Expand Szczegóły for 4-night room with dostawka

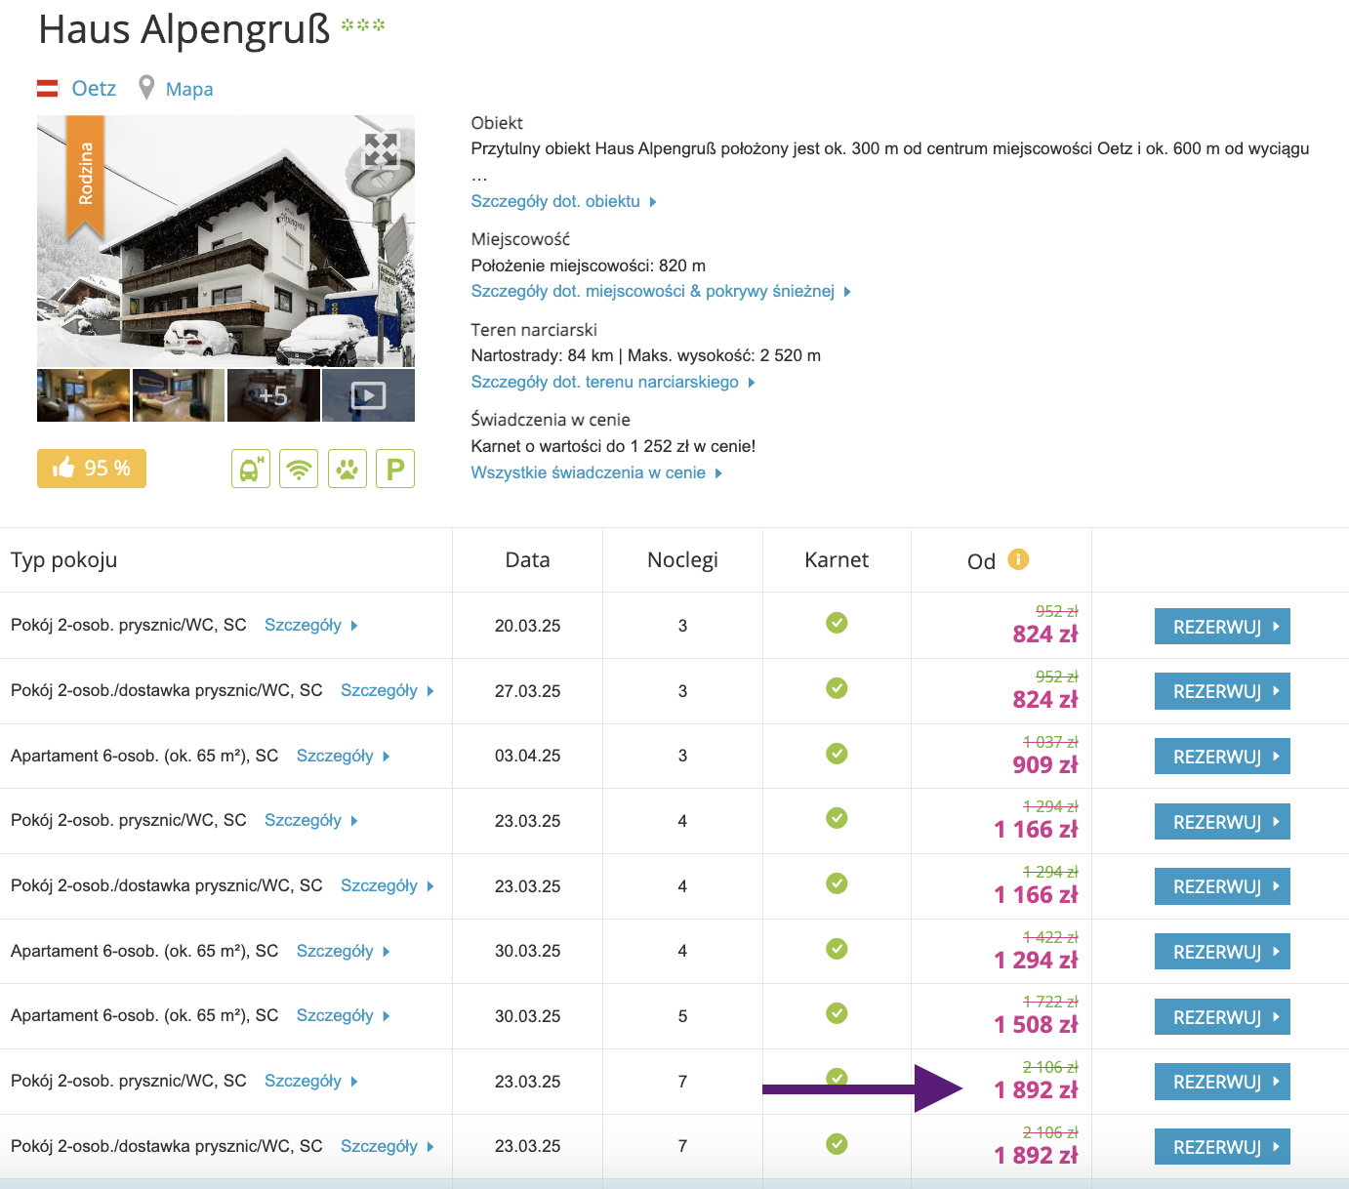click(388, 885)
